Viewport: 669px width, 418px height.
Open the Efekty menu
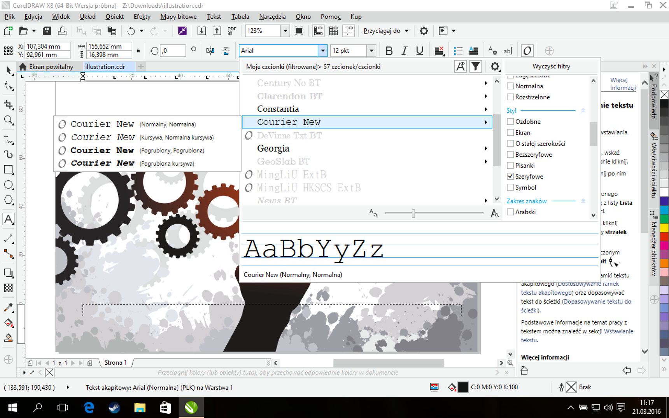pyautogui.click(x=142, y=16)
